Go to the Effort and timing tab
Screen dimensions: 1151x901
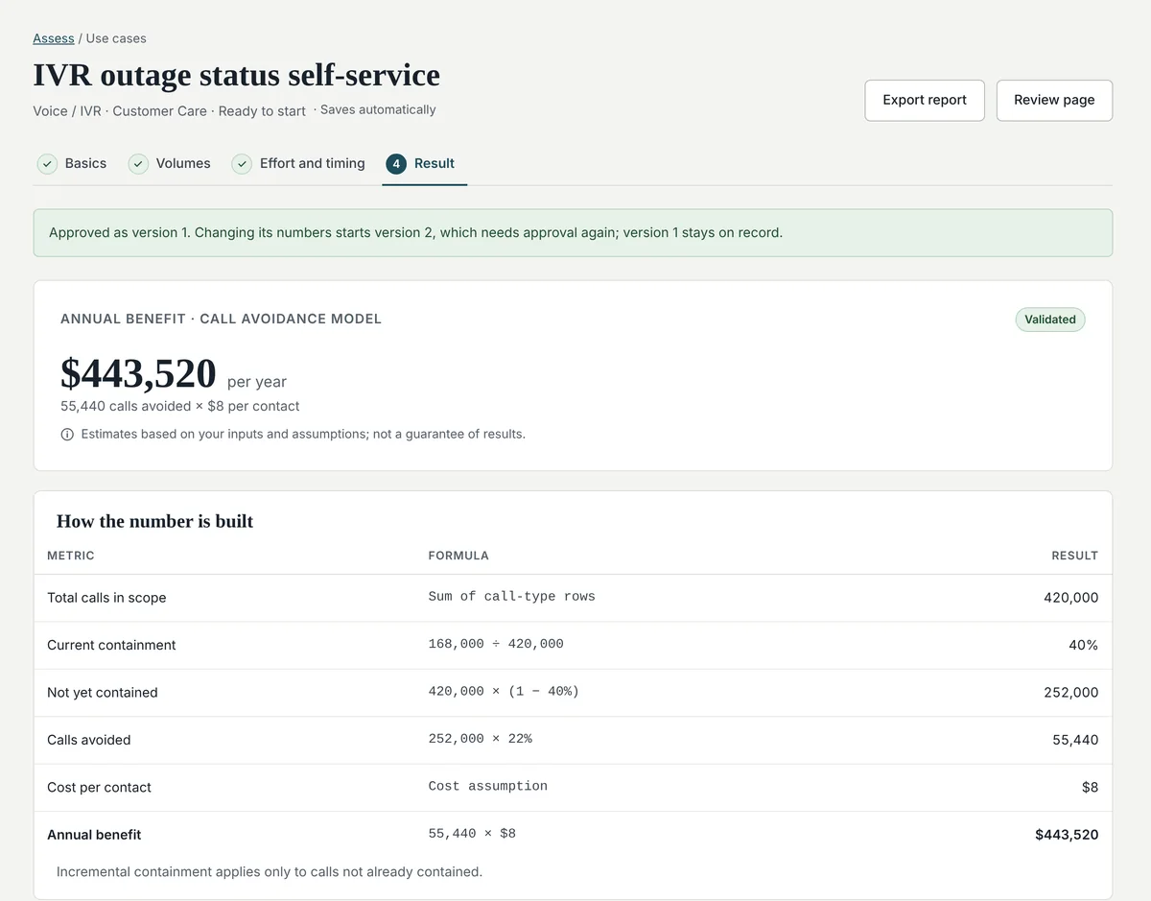click(298, 164)
